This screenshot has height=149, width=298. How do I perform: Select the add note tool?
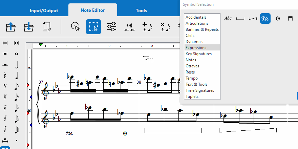(147, 27)
